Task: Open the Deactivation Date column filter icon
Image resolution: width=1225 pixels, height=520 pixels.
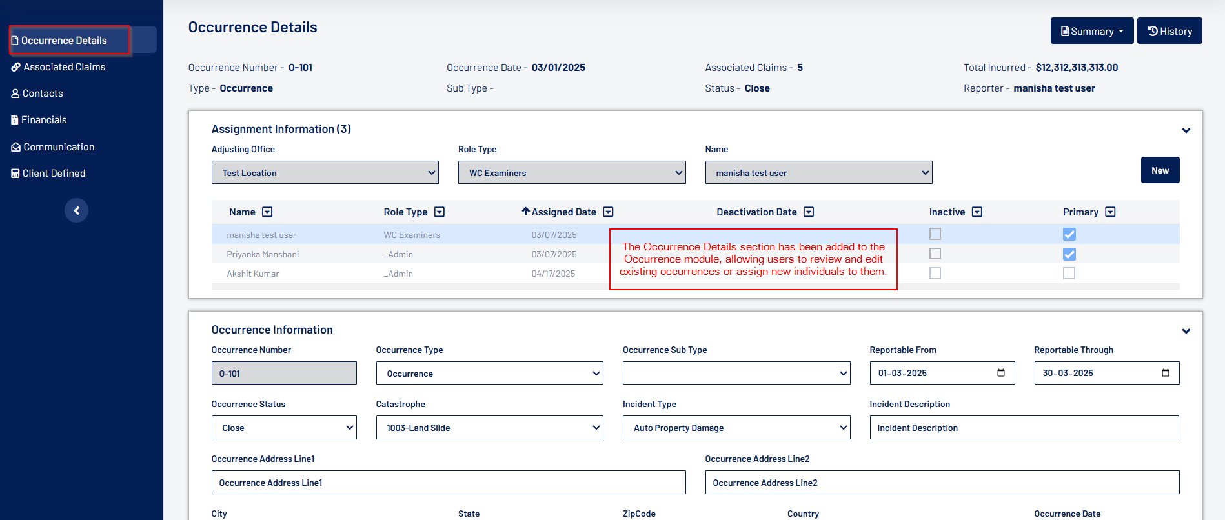Action: tap(809, 212)
